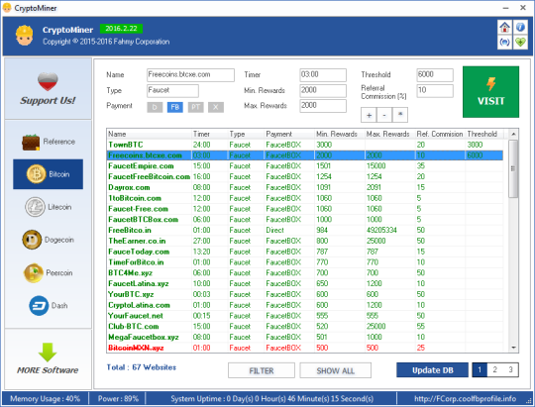The image size is (535, 407).
Task: Click the list scrollbar down arrow
Action: (x=513, y=348)
